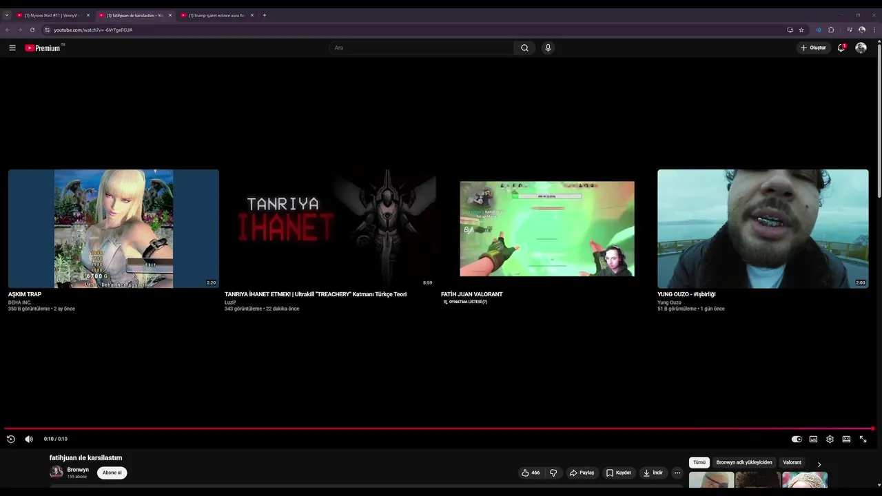The width and height of the screenshot is (882, 496).
Task: Go forward with browser forward arrow
Action: pyautogui.click(x=19, y=30)
